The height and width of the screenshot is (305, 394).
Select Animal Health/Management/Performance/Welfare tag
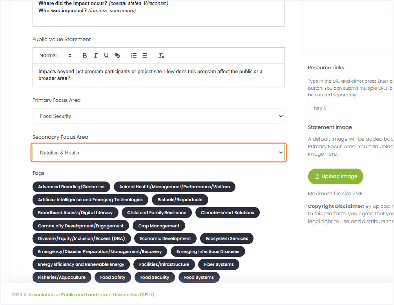(174, 187)
